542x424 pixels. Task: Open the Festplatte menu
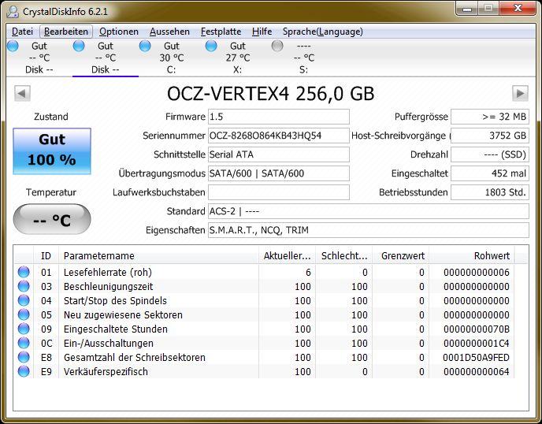pyautogui.click(x=221, y=32)
